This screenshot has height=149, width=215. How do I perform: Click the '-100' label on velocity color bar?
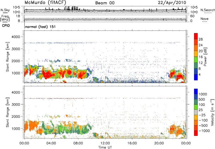pyautogui.click(x=203, y=120)
